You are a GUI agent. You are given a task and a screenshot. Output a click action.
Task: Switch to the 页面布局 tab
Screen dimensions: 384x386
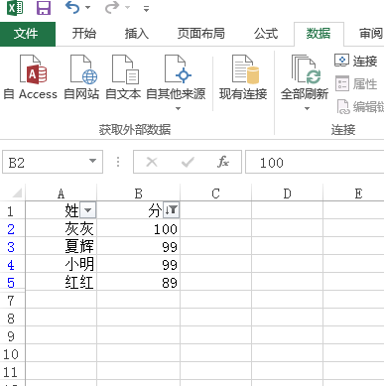click(201, 34)
